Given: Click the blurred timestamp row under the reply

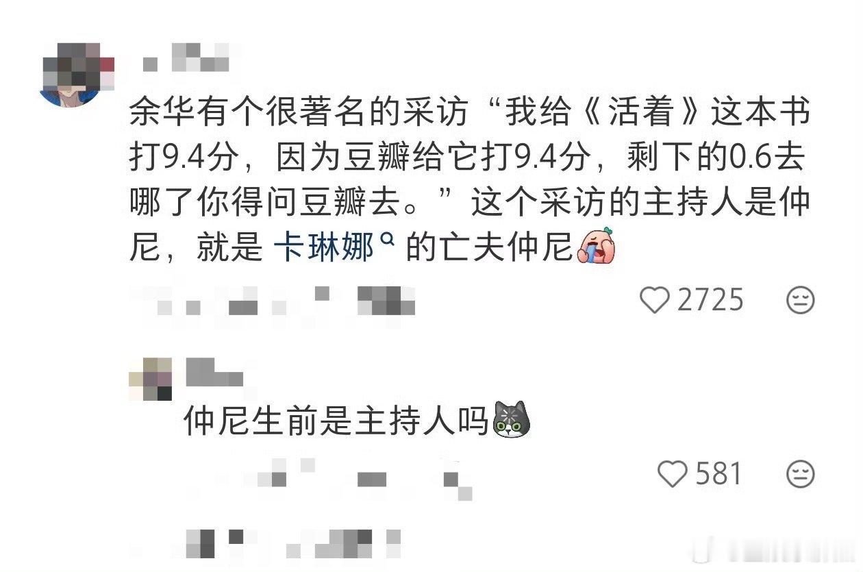Looking at the screenshot, I should pos(329,475).
